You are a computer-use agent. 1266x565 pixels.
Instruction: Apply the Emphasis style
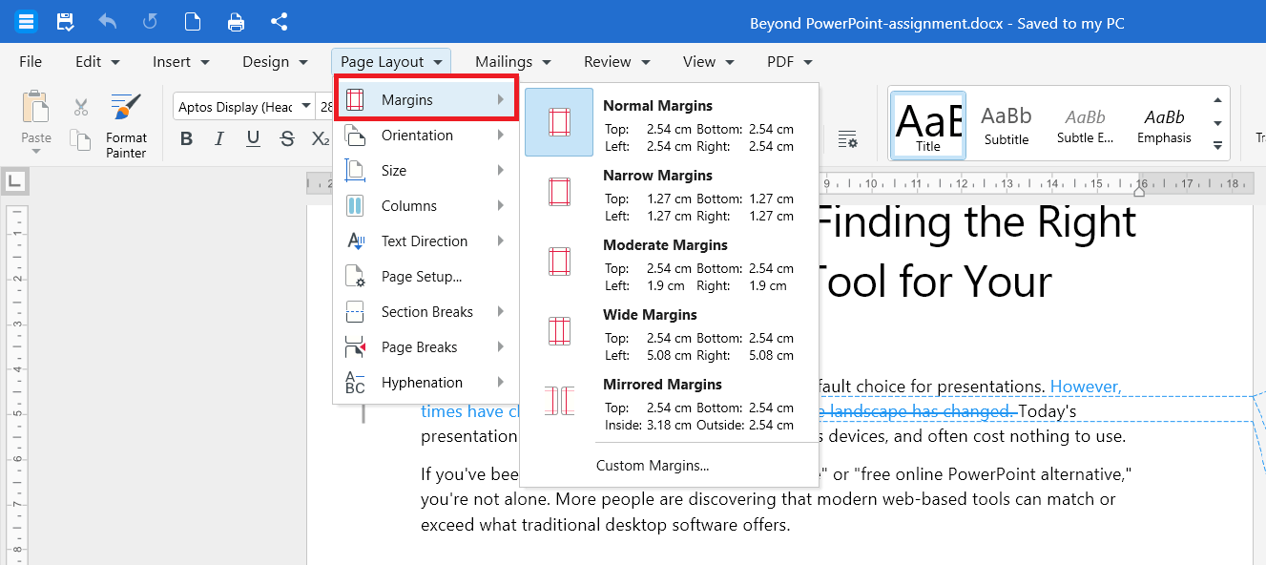(1164, 125)
